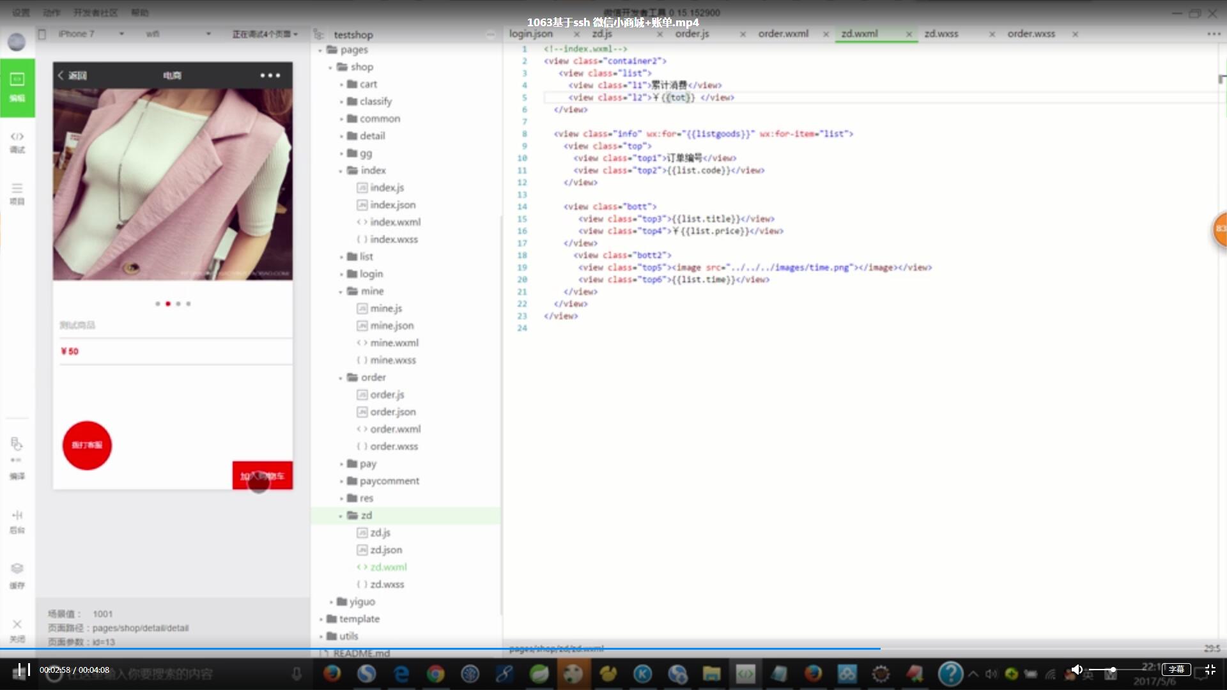
Task: Switch to the debug (调试) sidebar icon
Action: (x=17, y=142)
